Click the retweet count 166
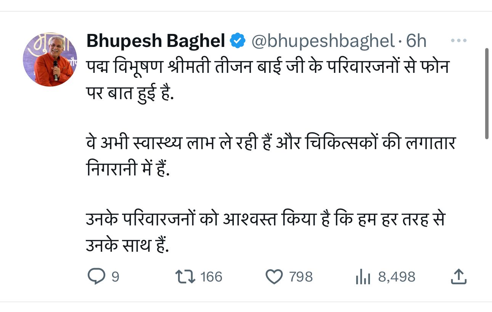The width and height of the screenshot is (492, 312). [x=211, y=277]
